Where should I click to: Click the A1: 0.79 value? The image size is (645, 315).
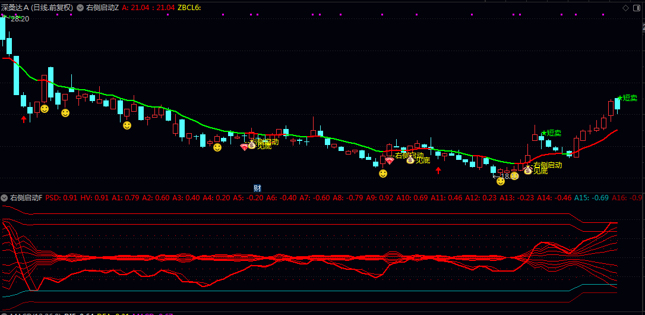125,198
